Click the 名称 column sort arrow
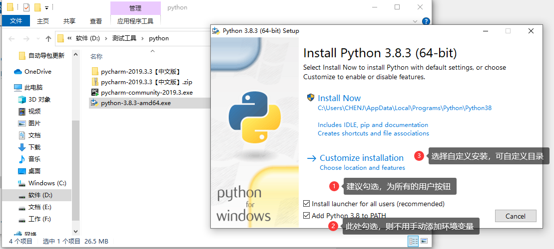Screen dimensions: 554x249 click(x=153, y=51)
